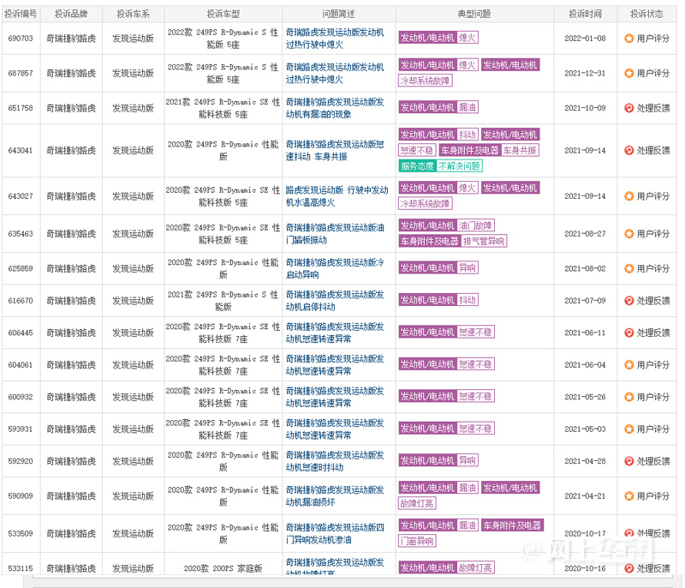Click complaint number 592920
The height and width of the screenshot is (588, 685).
click(21, 461)
